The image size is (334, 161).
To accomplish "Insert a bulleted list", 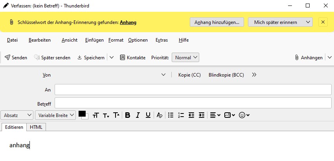I will (171, 115).
